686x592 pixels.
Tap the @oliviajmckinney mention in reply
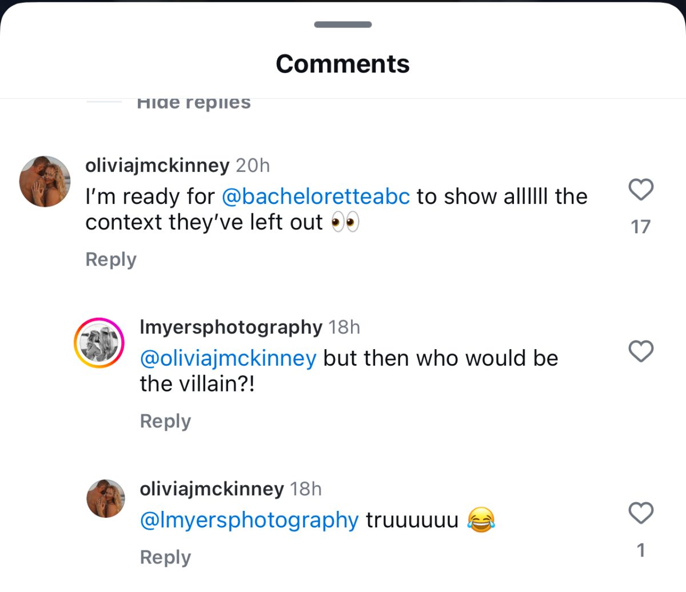[x=228, y=358]
